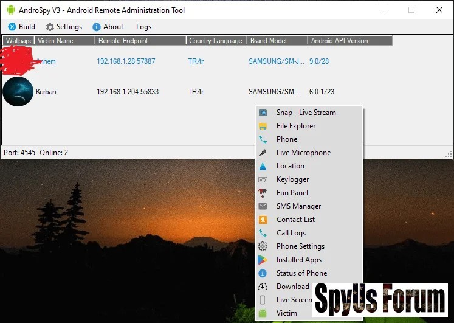Click the blue arrow Location icon
The height and width of the screenshot is (323, 454).
click(263, 166)
